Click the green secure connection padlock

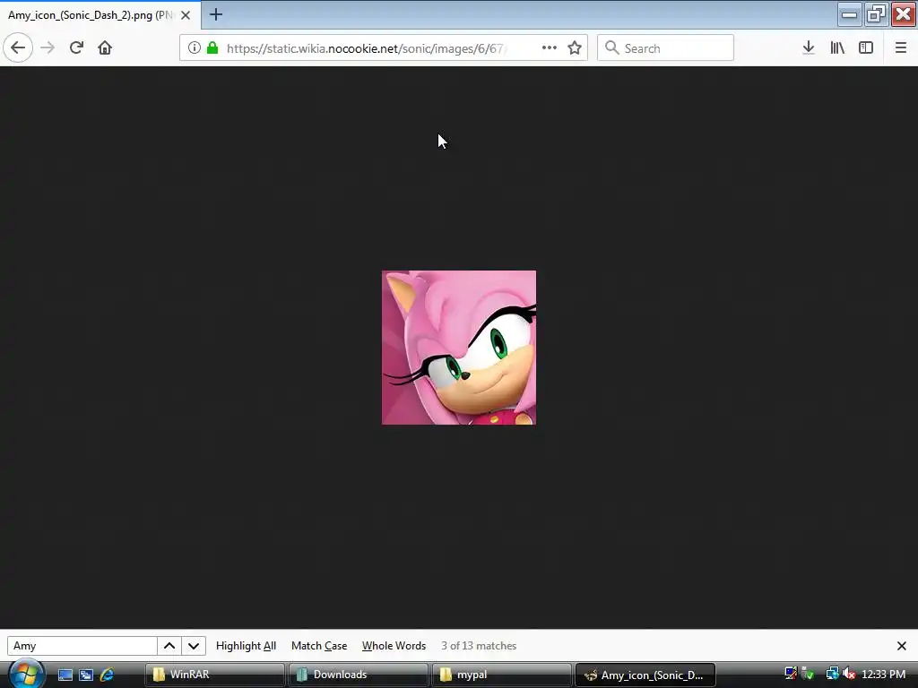point(212,48)
